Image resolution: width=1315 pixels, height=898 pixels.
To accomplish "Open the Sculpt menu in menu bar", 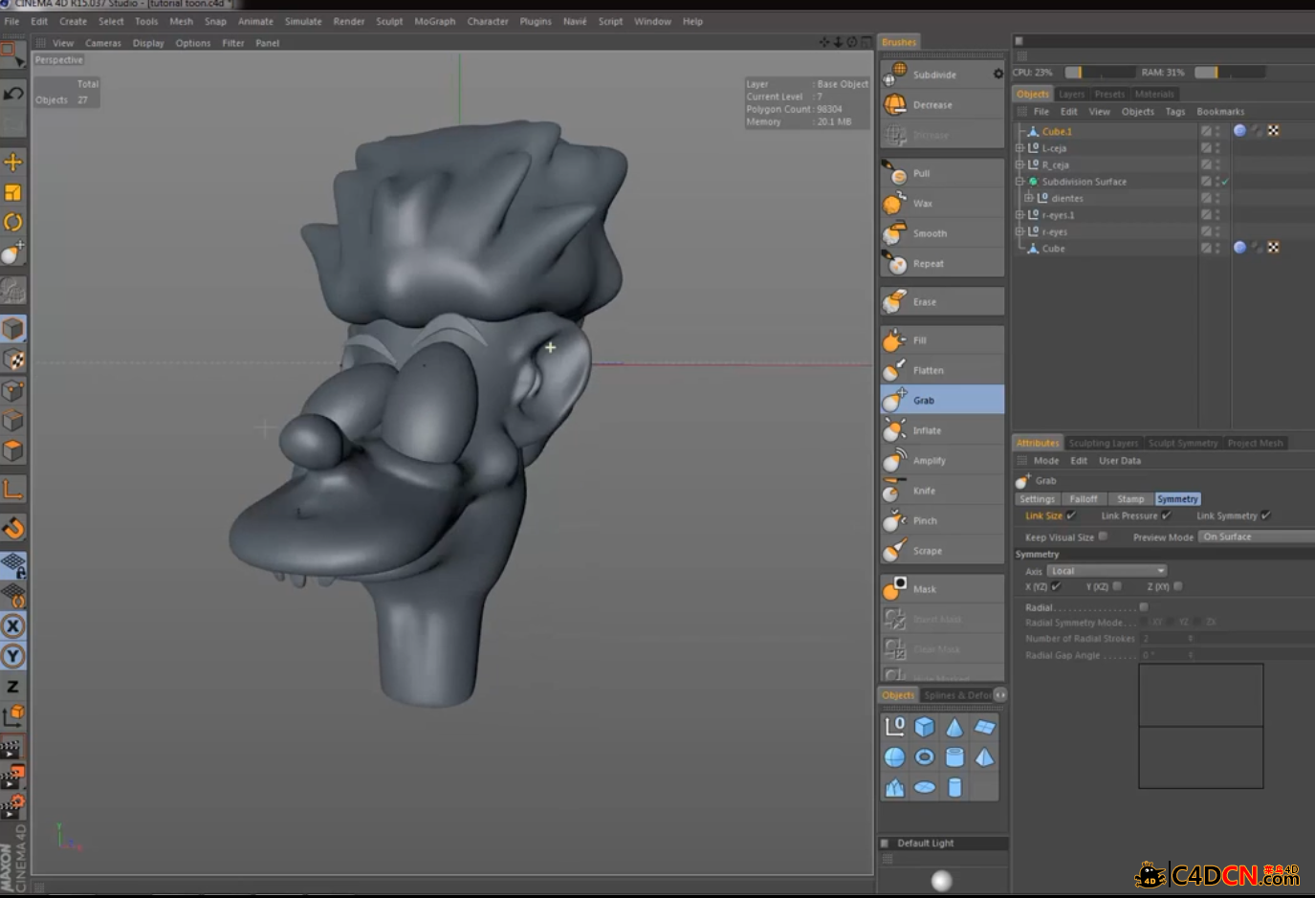I will 389,21.
